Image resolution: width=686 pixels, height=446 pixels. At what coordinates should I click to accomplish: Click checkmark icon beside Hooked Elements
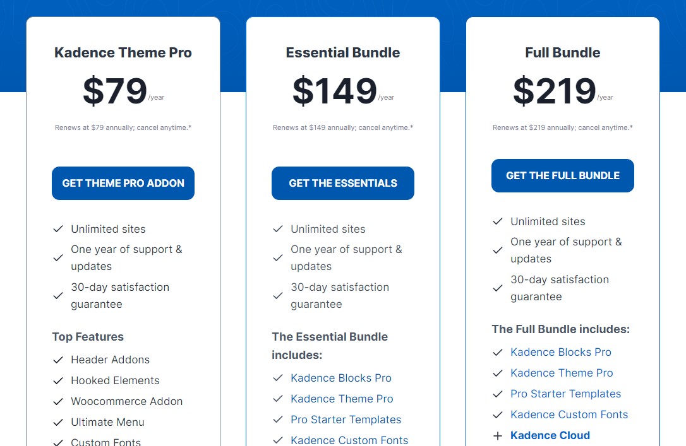[x=57, y=381]
